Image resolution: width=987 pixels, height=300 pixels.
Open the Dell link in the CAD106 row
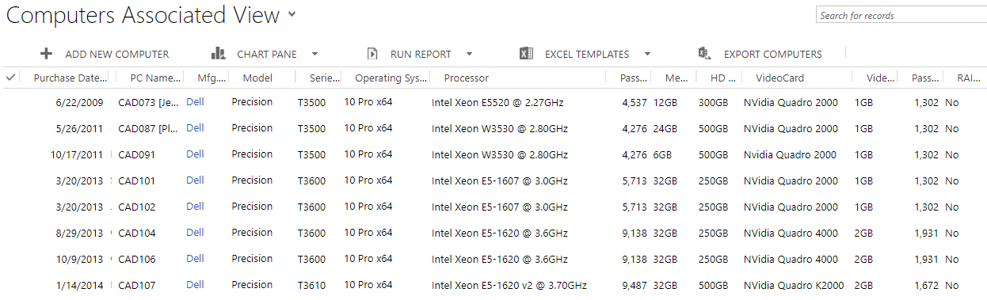(195, 259)
